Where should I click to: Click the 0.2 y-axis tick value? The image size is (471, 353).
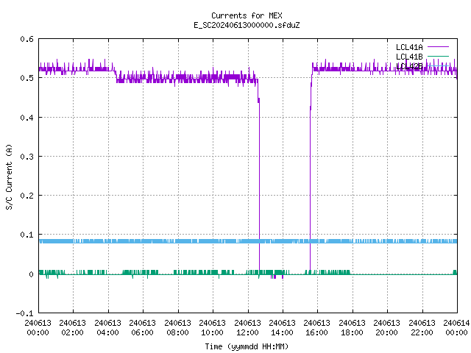coord(26,196)
